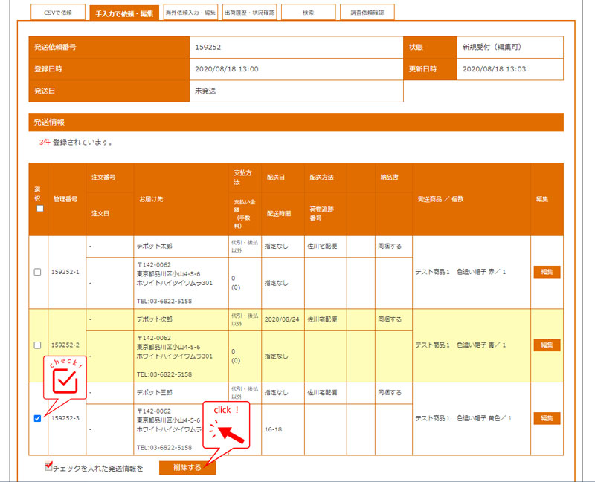This screenshot has width=595, height=482.
Task: Click the red check! callout icon
Action: click(67, 377)
